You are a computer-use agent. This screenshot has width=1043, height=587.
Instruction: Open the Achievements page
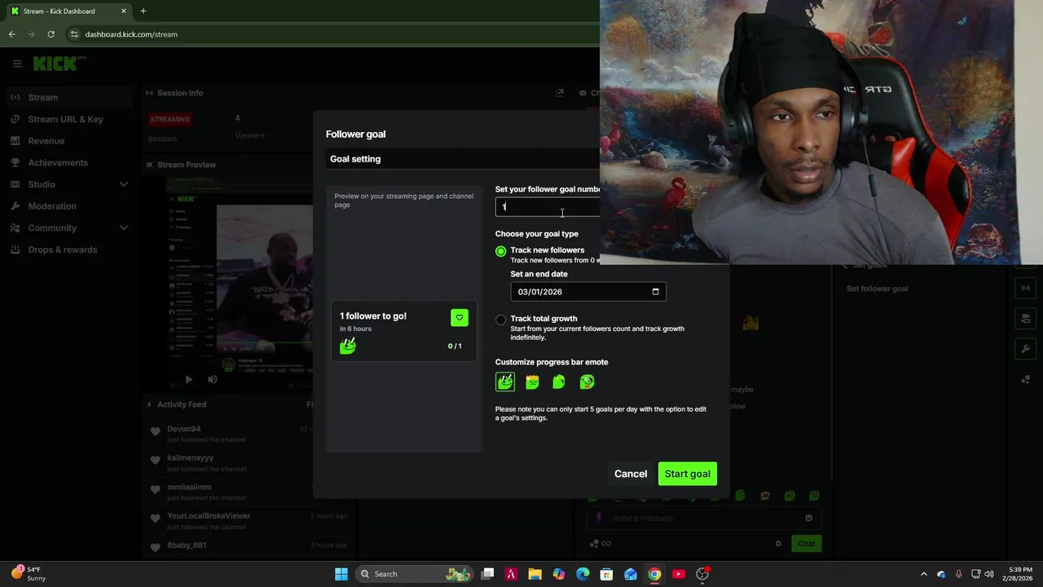58,162
